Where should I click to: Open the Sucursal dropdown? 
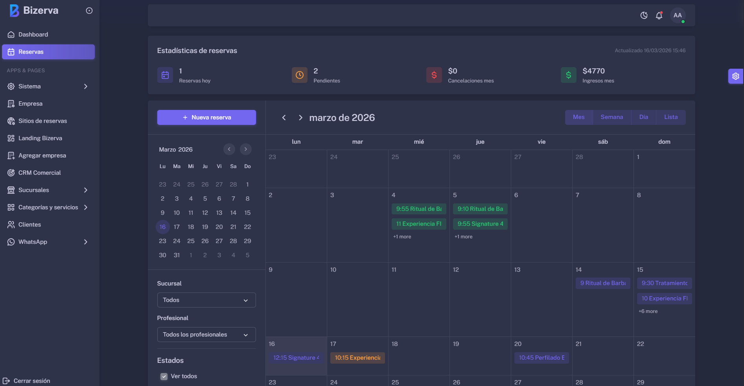click(206, 300)
